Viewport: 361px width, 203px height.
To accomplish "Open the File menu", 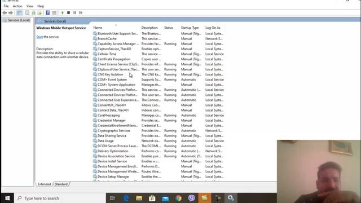I will (x=6, y=6).
